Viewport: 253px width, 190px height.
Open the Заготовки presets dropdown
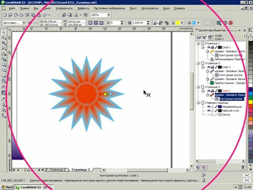(x=24, y=23)
